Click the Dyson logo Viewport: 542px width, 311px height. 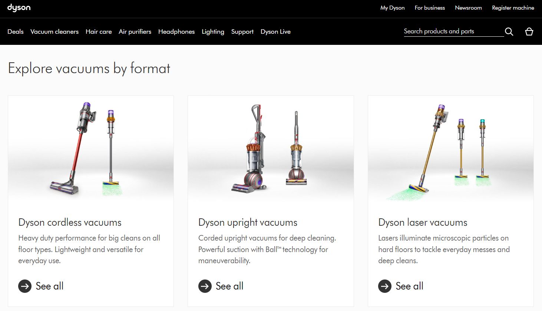(19, 8)
